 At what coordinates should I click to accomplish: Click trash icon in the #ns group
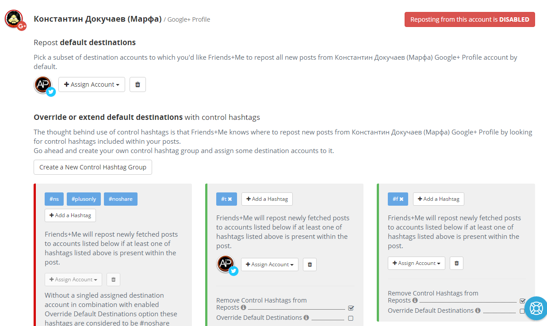[x=114, y=280]
